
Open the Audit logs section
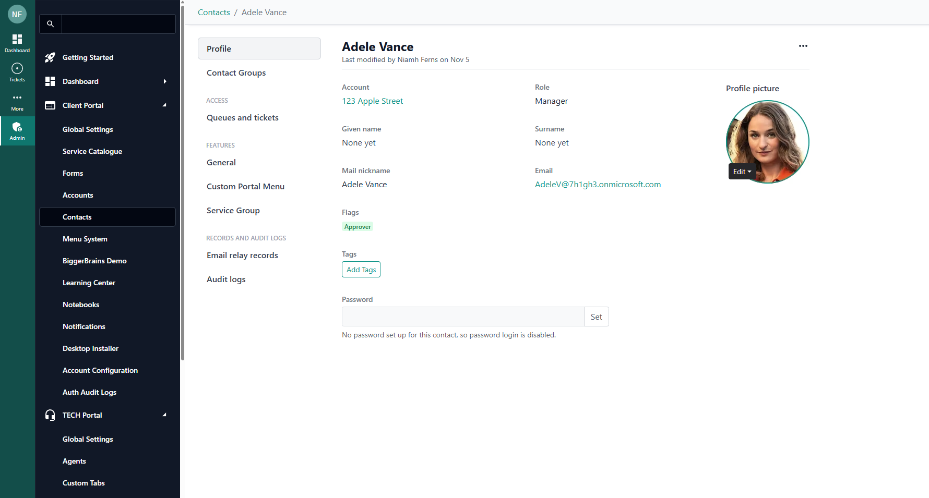(226, 280)
